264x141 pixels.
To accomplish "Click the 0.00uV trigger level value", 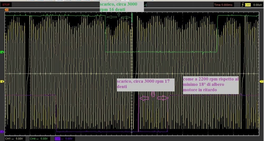I will coord(257,5).
